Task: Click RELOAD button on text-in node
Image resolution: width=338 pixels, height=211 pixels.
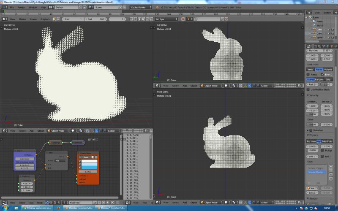Action: pos(25,165)
